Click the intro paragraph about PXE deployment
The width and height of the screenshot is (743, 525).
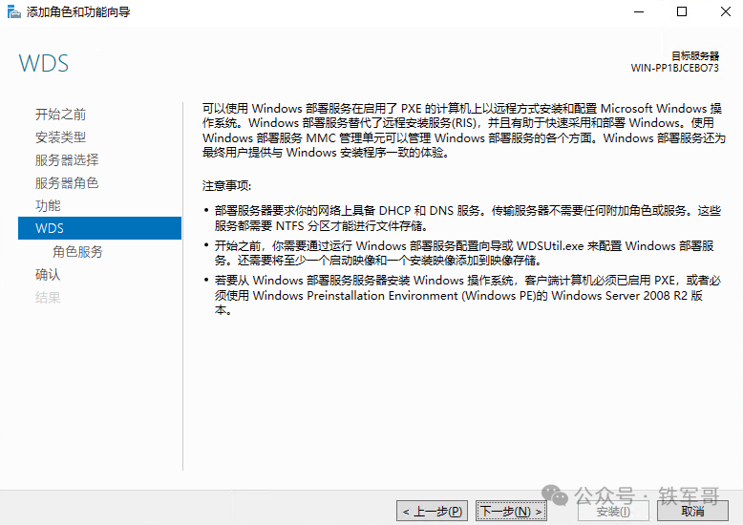click(464, 131)
